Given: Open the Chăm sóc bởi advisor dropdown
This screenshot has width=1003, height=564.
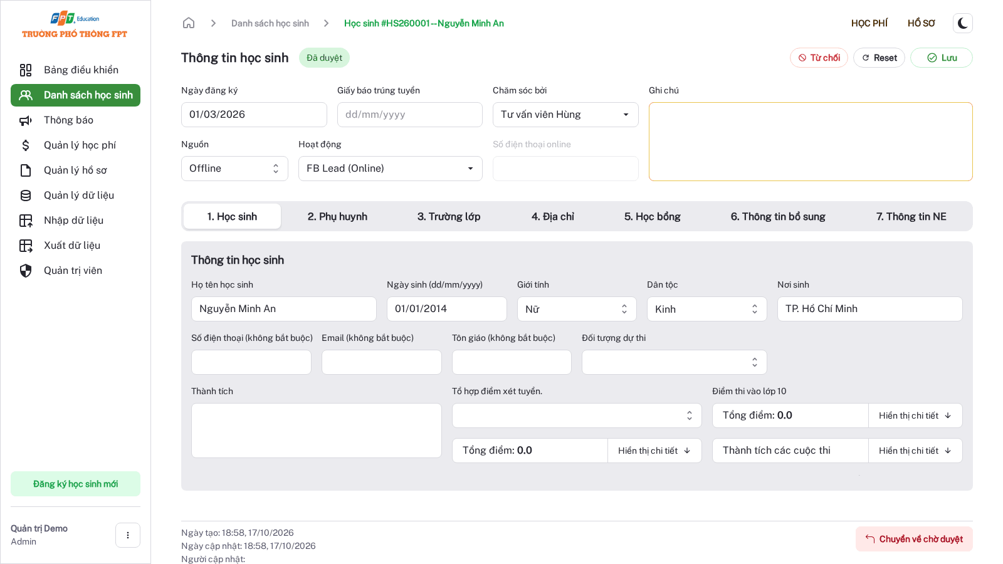Looking at the screenshot, I should (565, 115).
